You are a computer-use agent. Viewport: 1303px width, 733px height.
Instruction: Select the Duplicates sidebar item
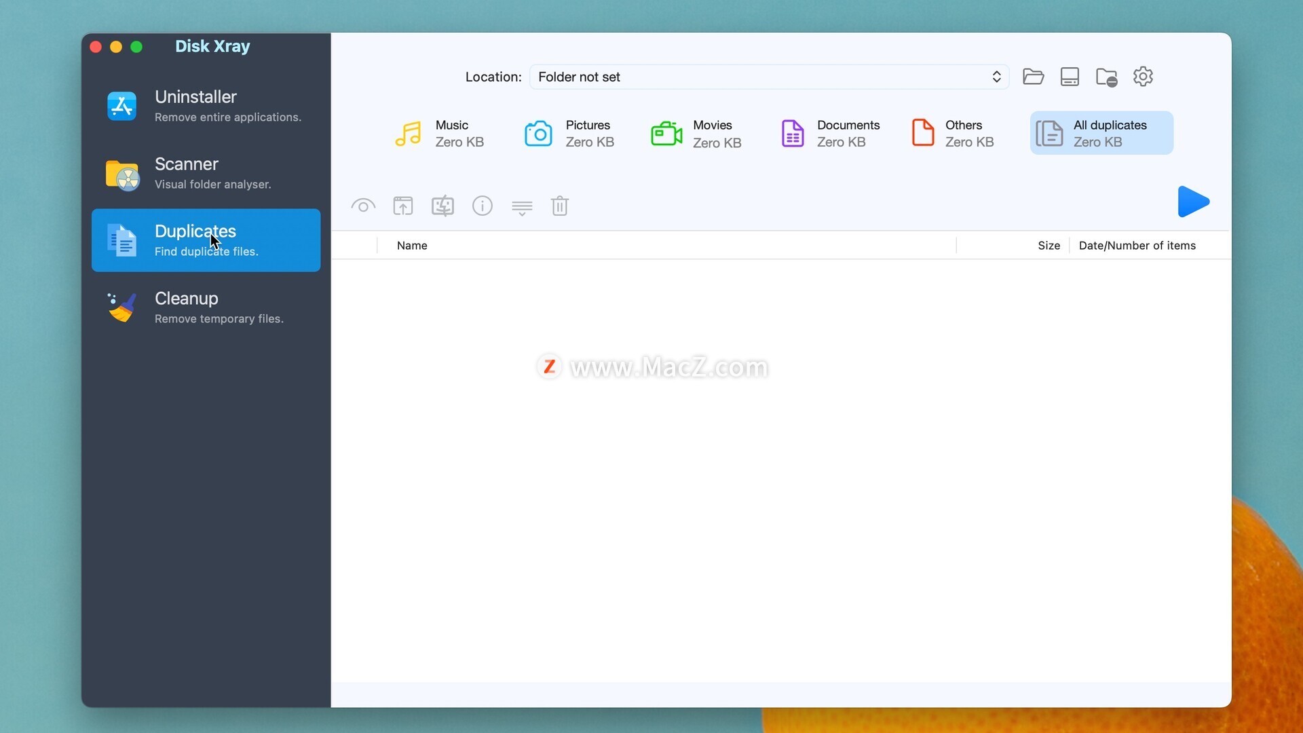click(x=206, y=240)
